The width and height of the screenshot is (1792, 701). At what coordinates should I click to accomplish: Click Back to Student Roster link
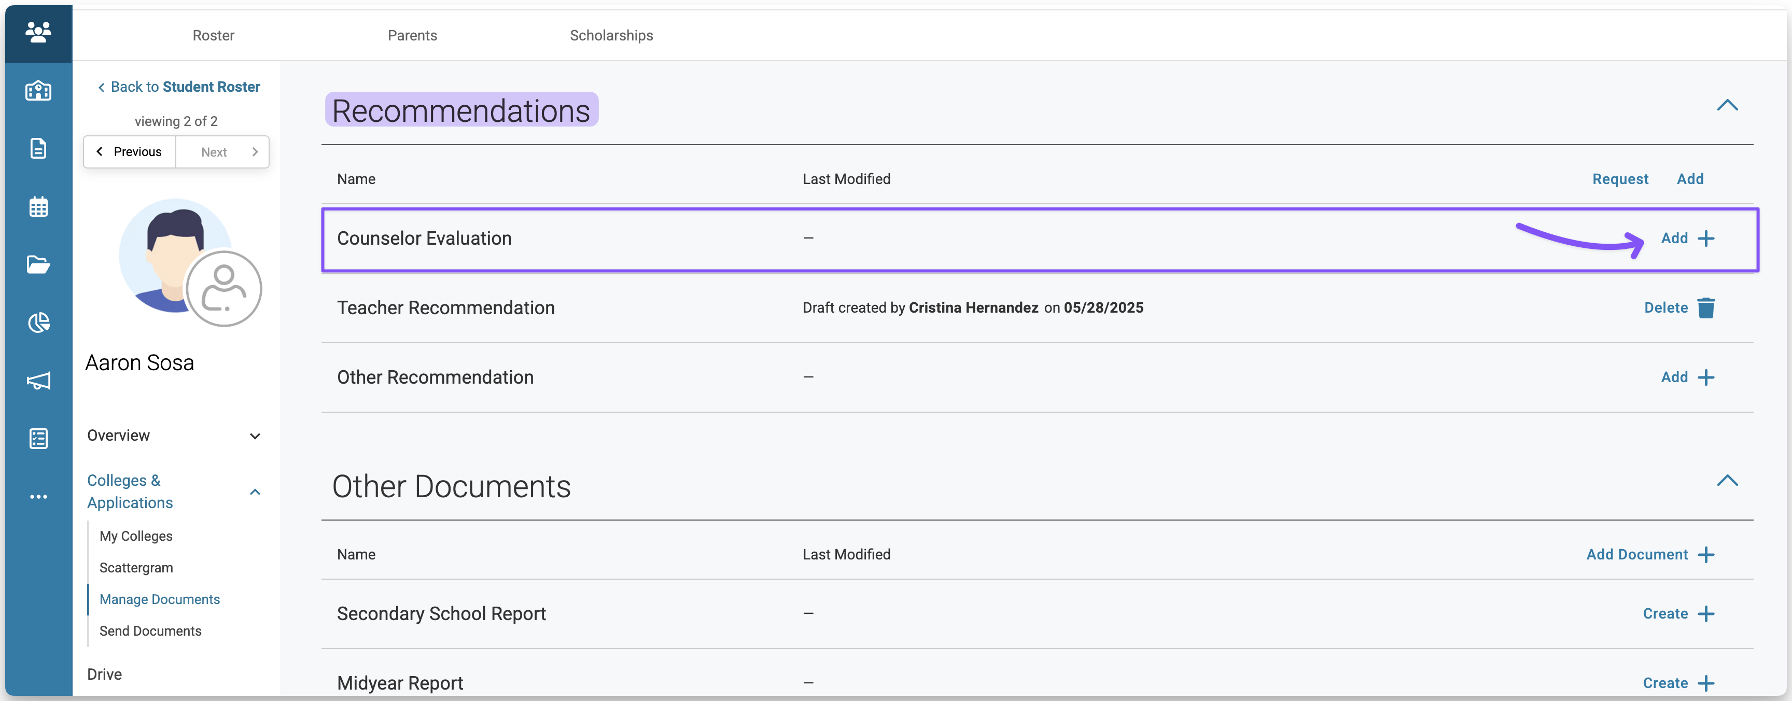click(x=179, y=87)
